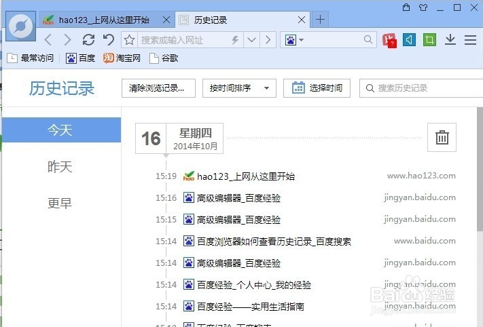The image size is (483, 327).
Task: Open the hamburger main menu
Action: [x=470, y=40]
